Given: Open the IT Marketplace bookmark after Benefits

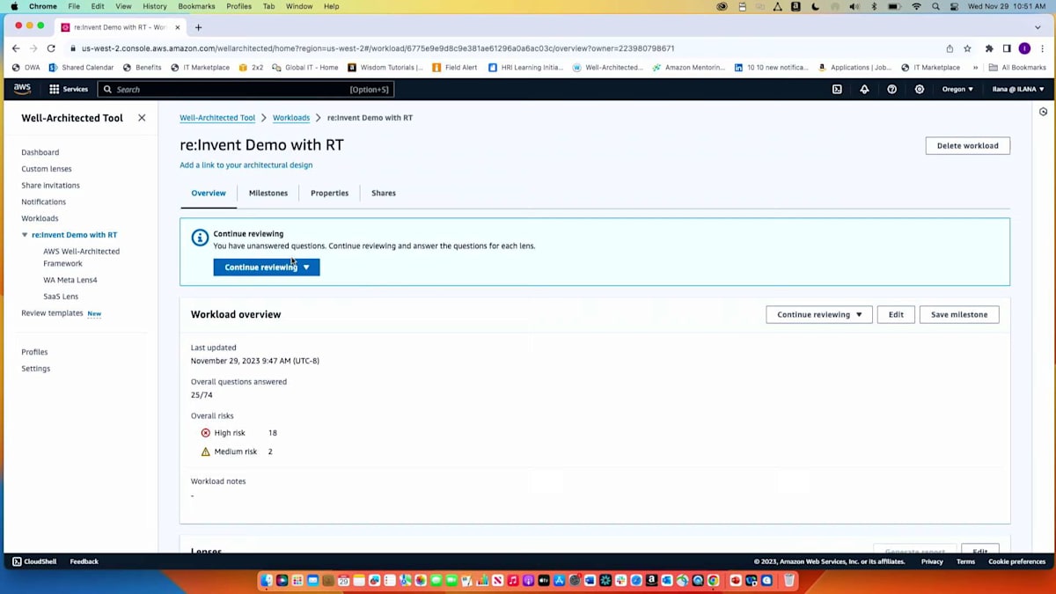Looking at the screenshot, I should point(200,67).
